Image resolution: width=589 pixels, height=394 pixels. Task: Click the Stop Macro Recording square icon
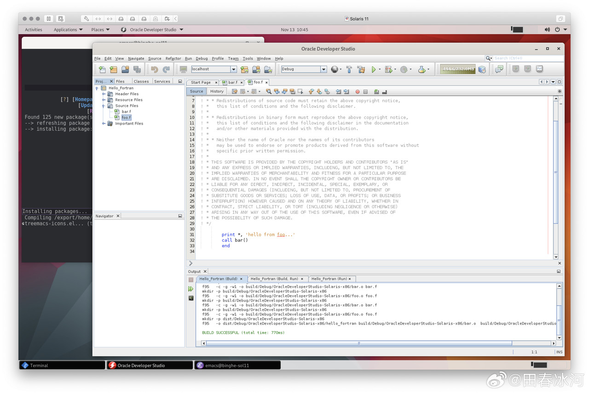coord(365,91)
